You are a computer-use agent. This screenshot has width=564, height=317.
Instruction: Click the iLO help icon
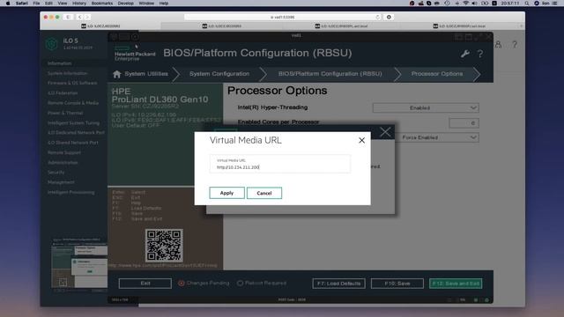(x=515, y=45)
